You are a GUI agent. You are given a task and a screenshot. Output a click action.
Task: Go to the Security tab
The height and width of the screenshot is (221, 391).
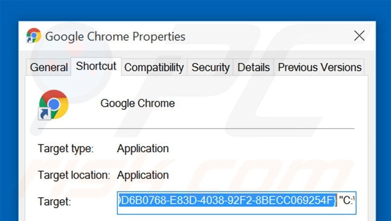(x=211, y=67)
